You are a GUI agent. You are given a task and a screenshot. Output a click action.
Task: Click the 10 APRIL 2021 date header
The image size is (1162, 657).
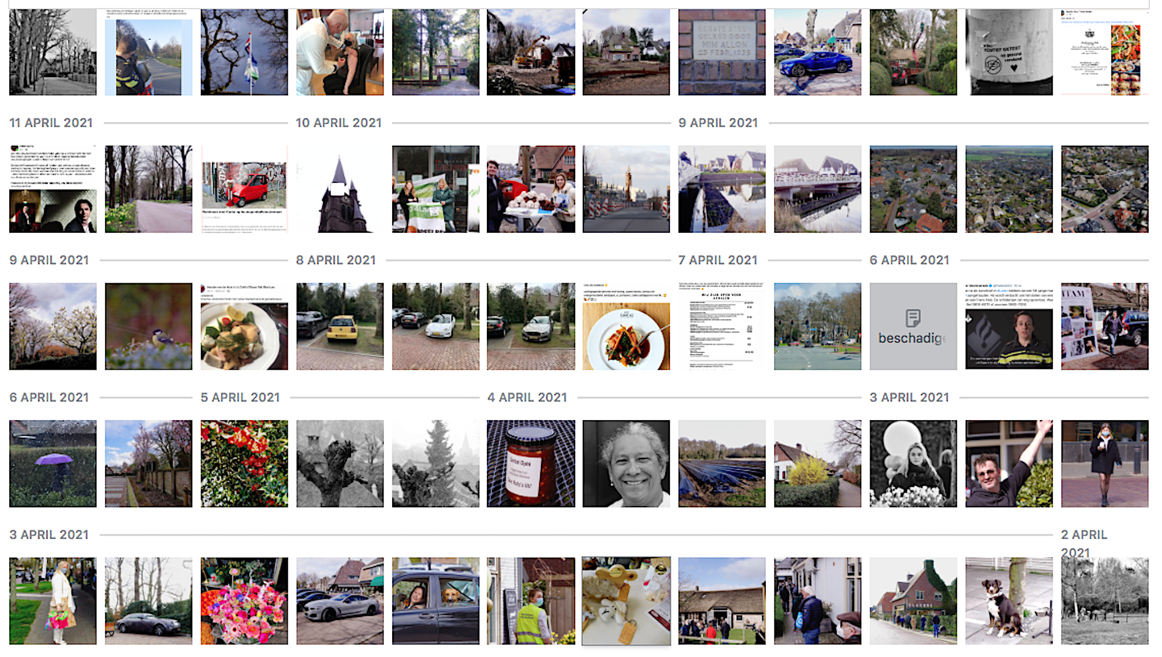click(x=339, y=123)
